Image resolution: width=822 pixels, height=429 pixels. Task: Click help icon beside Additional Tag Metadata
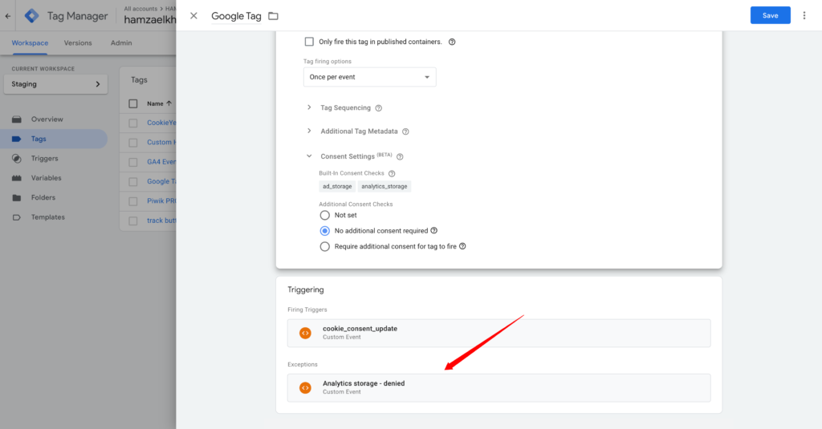(x=405, y=132)
